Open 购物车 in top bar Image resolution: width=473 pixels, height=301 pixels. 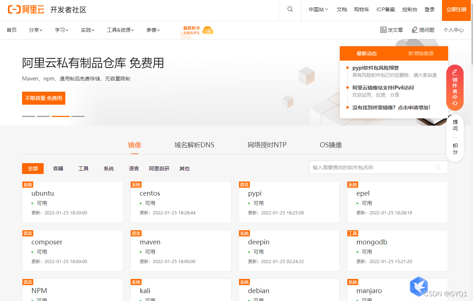click(x=361, y=10)
